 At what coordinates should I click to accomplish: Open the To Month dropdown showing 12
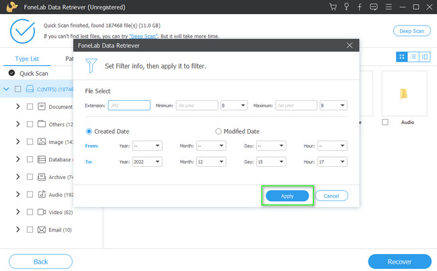tap(211, 161)
